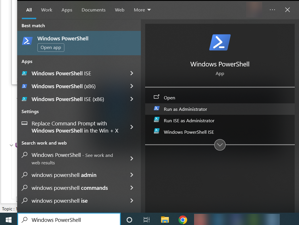Expand the 'windows powershell admin' suggestion arrow
The image size is (299, 225).
[x=132, y=175]
